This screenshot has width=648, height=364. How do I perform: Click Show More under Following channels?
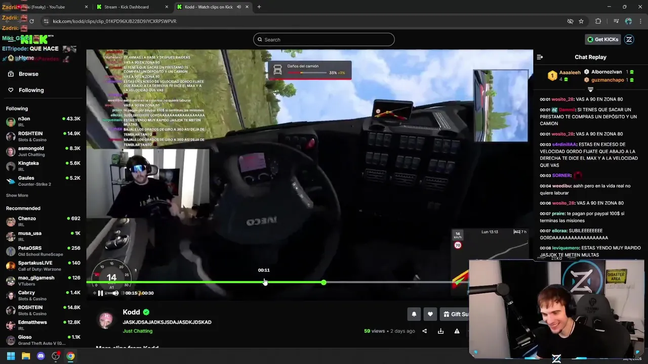(x=17, y=196)
